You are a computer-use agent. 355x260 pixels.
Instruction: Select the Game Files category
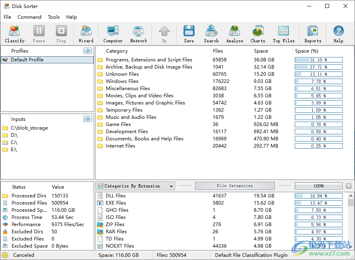tap(118, 124)
